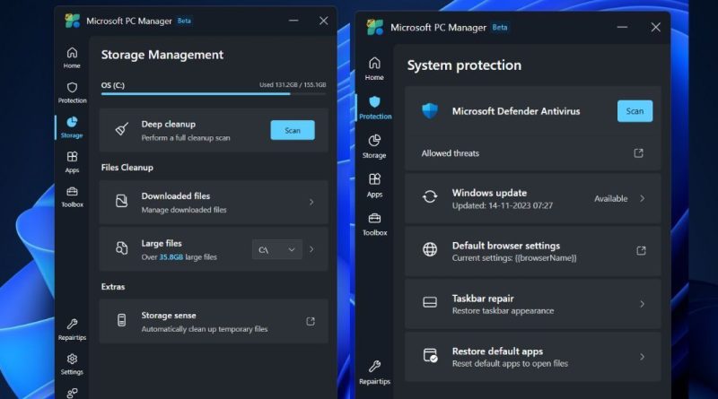
Task: Click PC Manager logo in Storage Management window
Action: [73, 21]
